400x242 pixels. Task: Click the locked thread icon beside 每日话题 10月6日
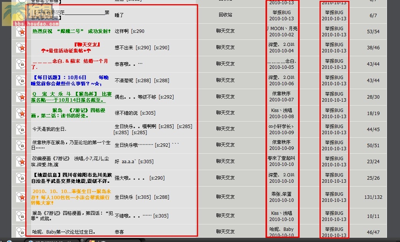(21, 80)
